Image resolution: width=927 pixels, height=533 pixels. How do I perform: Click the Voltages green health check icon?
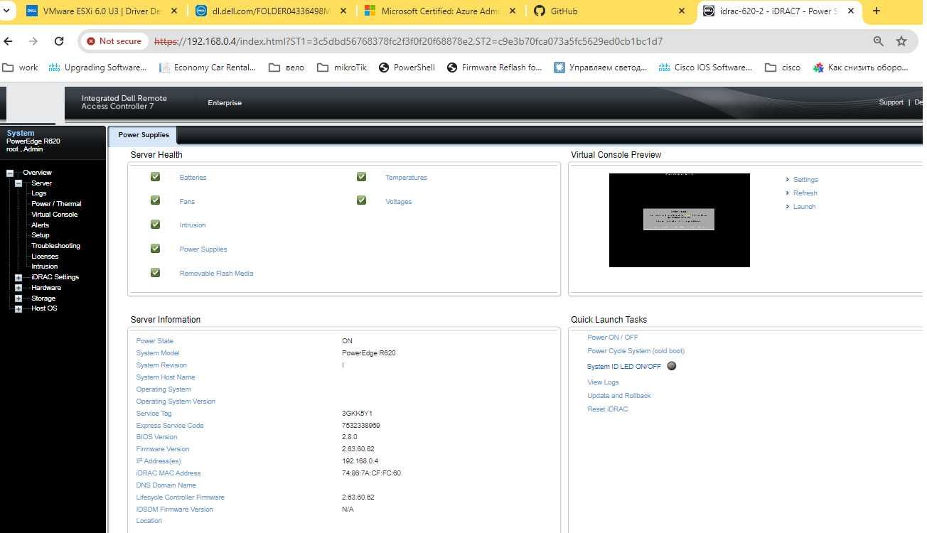click(361, 200)
